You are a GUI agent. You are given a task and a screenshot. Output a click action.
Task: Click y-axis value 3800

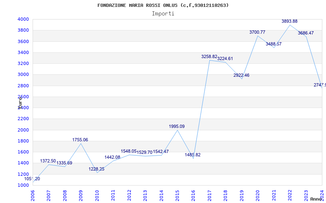(24, 30)
